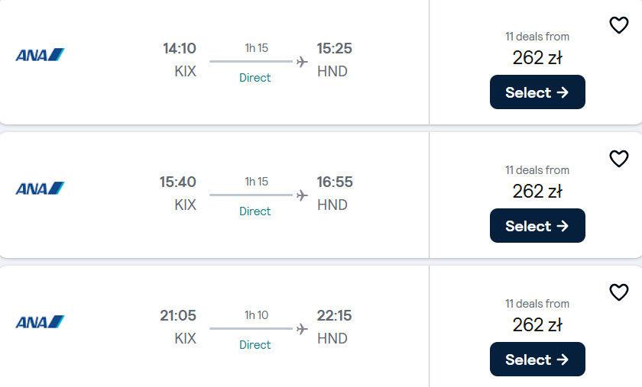Click airplane icon on 14:10 flight route
This screenshot has width=642, height=387.
pos(302,61)
